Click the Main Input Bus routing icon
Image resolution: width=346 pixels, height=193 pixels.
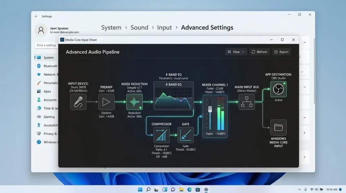point(247,102)
